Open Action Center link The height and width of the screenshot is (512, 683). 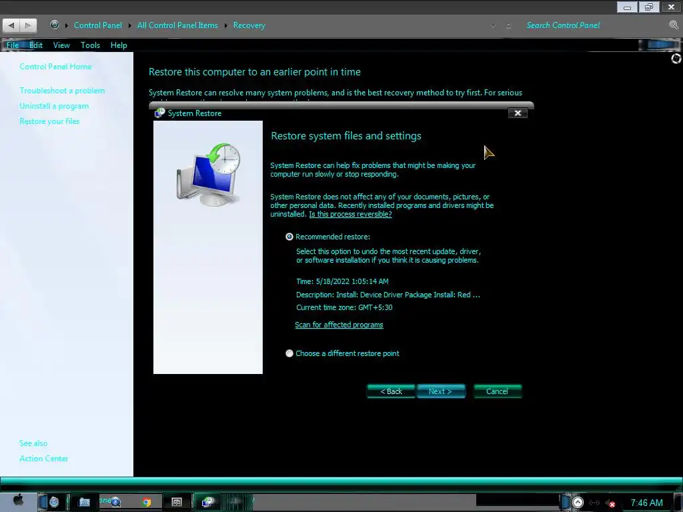coord(43,459)
